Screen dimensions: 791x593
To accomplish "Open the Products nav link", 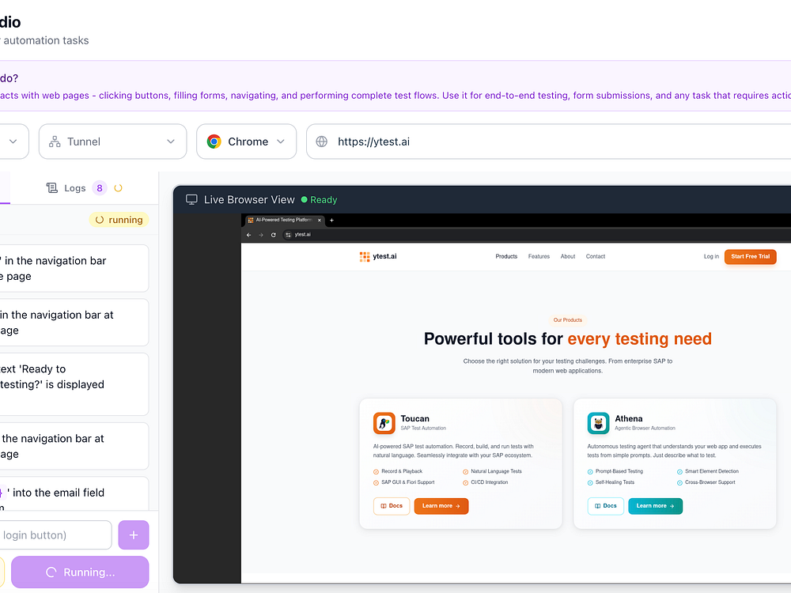I will [506, 257].
